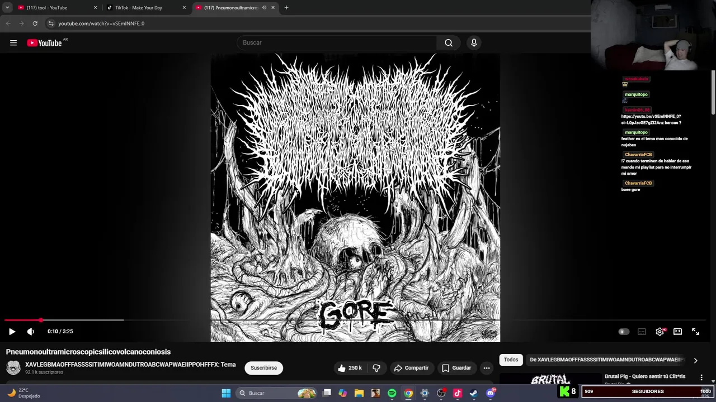Play the paused video
Screen dimensions: 716x402
coord(12,331)
